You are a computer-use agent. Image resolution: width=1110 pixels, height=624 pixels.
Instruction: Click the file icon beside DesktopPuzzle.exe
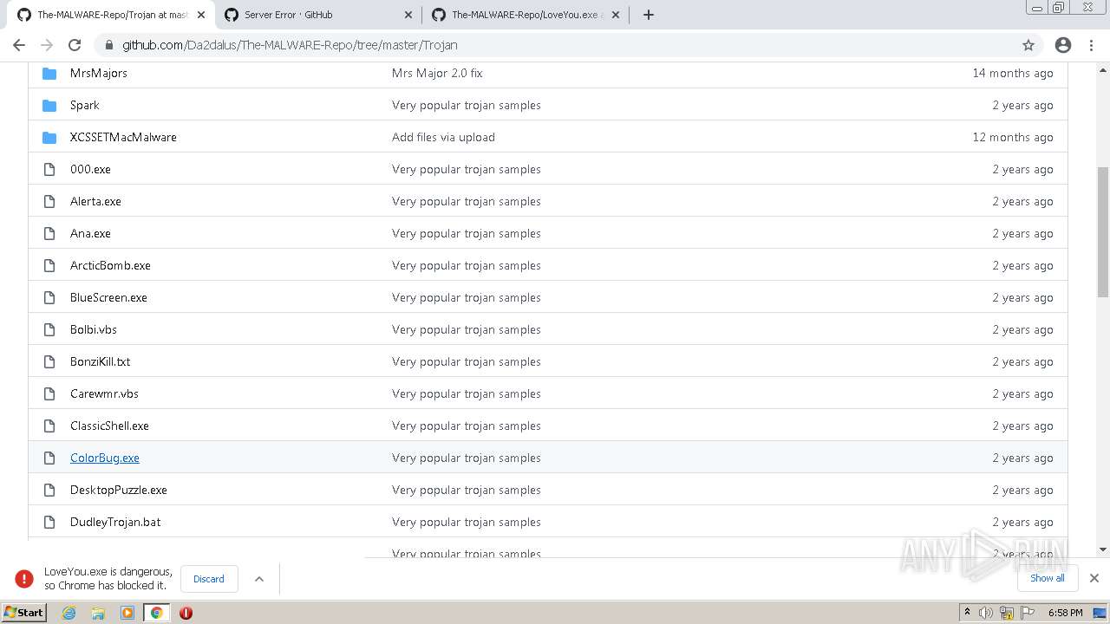(x=49, y=490)
